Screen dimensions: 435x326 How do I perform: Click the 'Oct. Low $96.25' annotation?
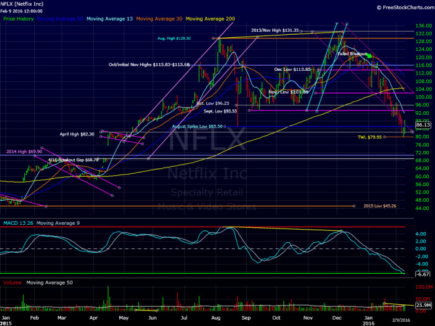click(x=213, y=104)
